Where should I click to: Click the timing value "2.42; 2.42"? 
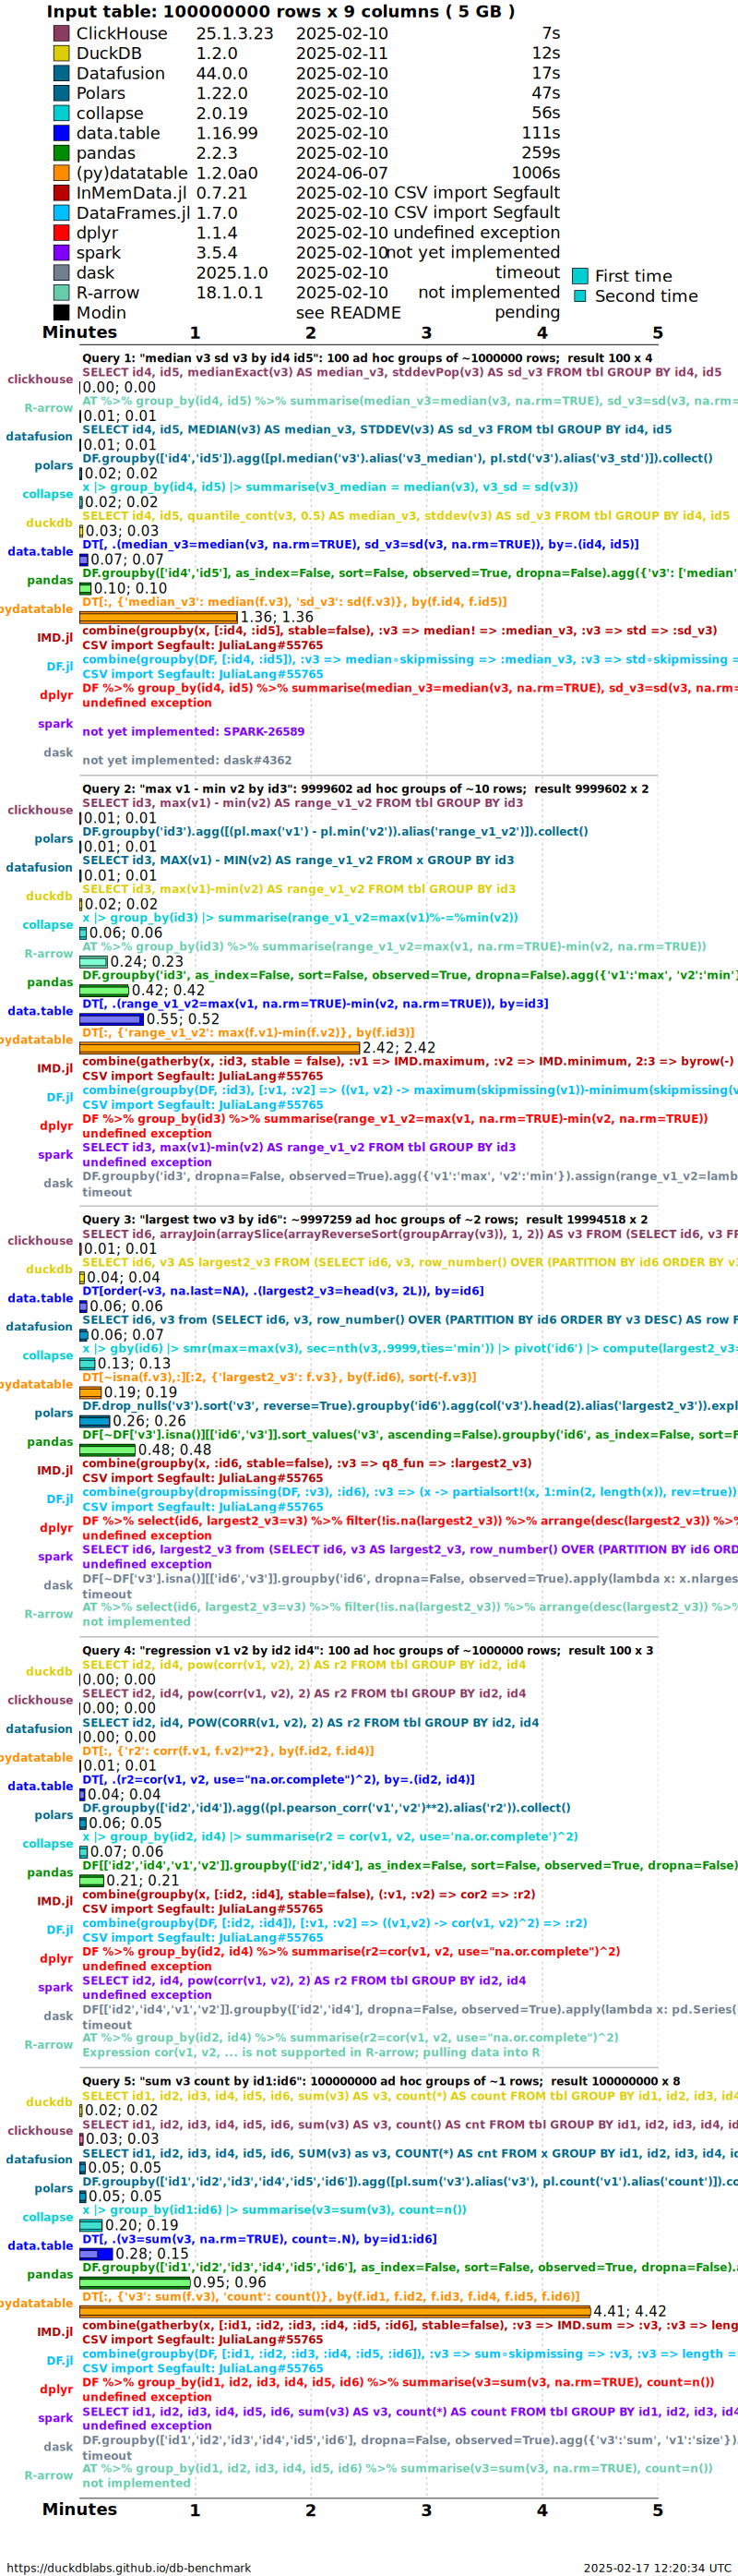coord(399,1048)
